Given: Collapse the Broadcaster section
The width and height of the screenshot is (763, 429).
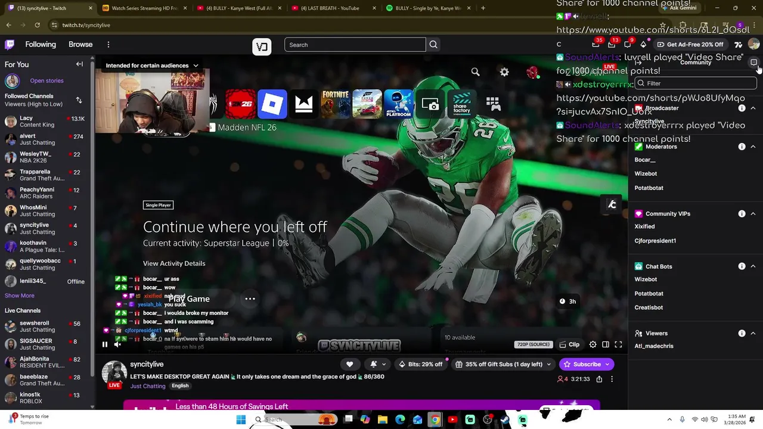Looking at the screenshot, I should 753,108.
